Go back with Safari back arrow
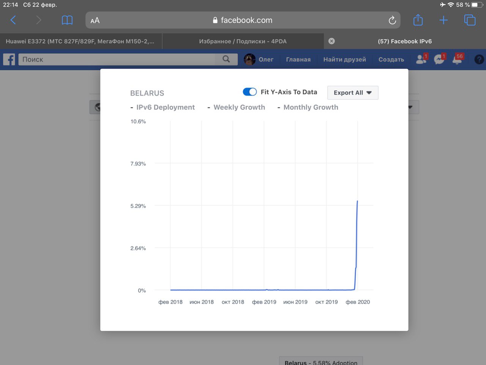The image size is (486, 365). pos(13,20)
